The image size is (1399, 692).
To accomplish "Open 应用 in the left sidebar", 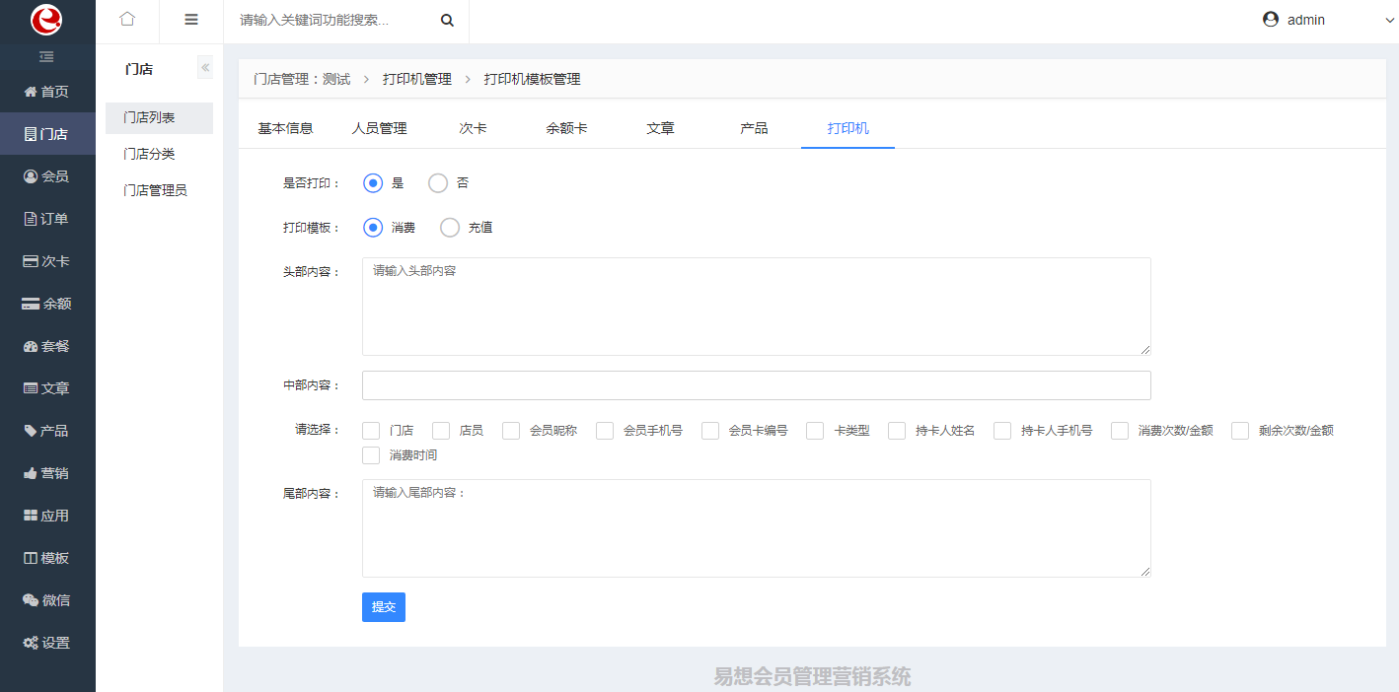I will [x=47, y=516].
